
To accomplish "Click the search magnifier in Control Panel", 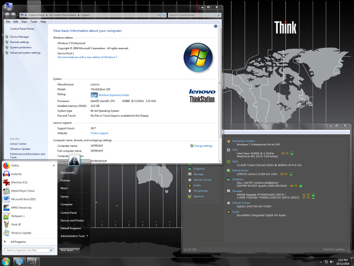I will [218, 15].
